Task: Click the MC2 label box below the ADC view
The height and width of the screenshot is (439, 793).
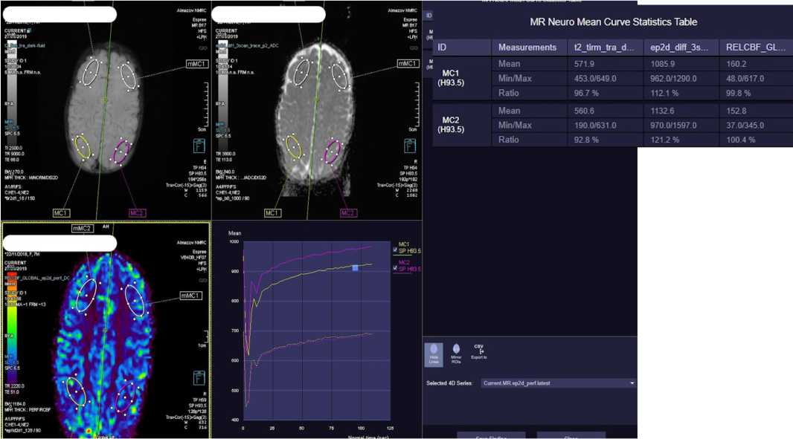Action: pos(347,213)
